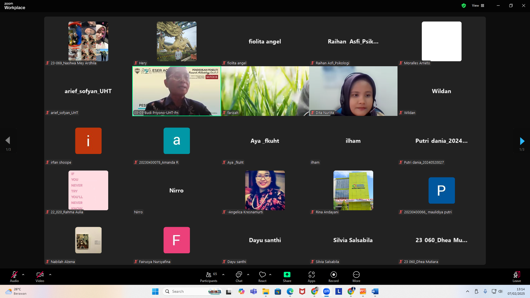Go to next gallery page arrow

pyautogui.click(x=522, y=141)
